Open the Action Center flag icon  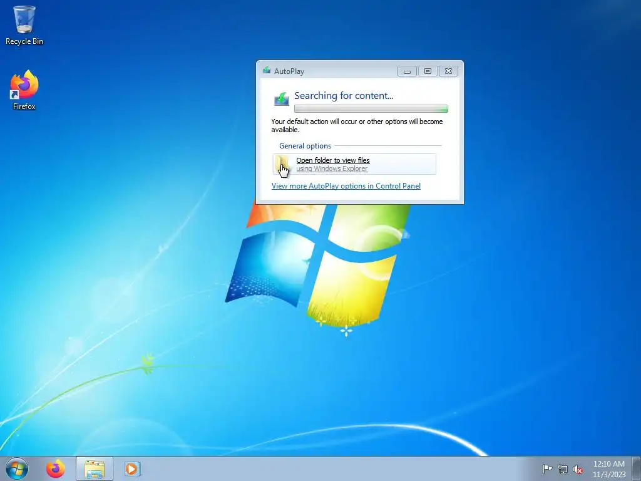(547, 468)
